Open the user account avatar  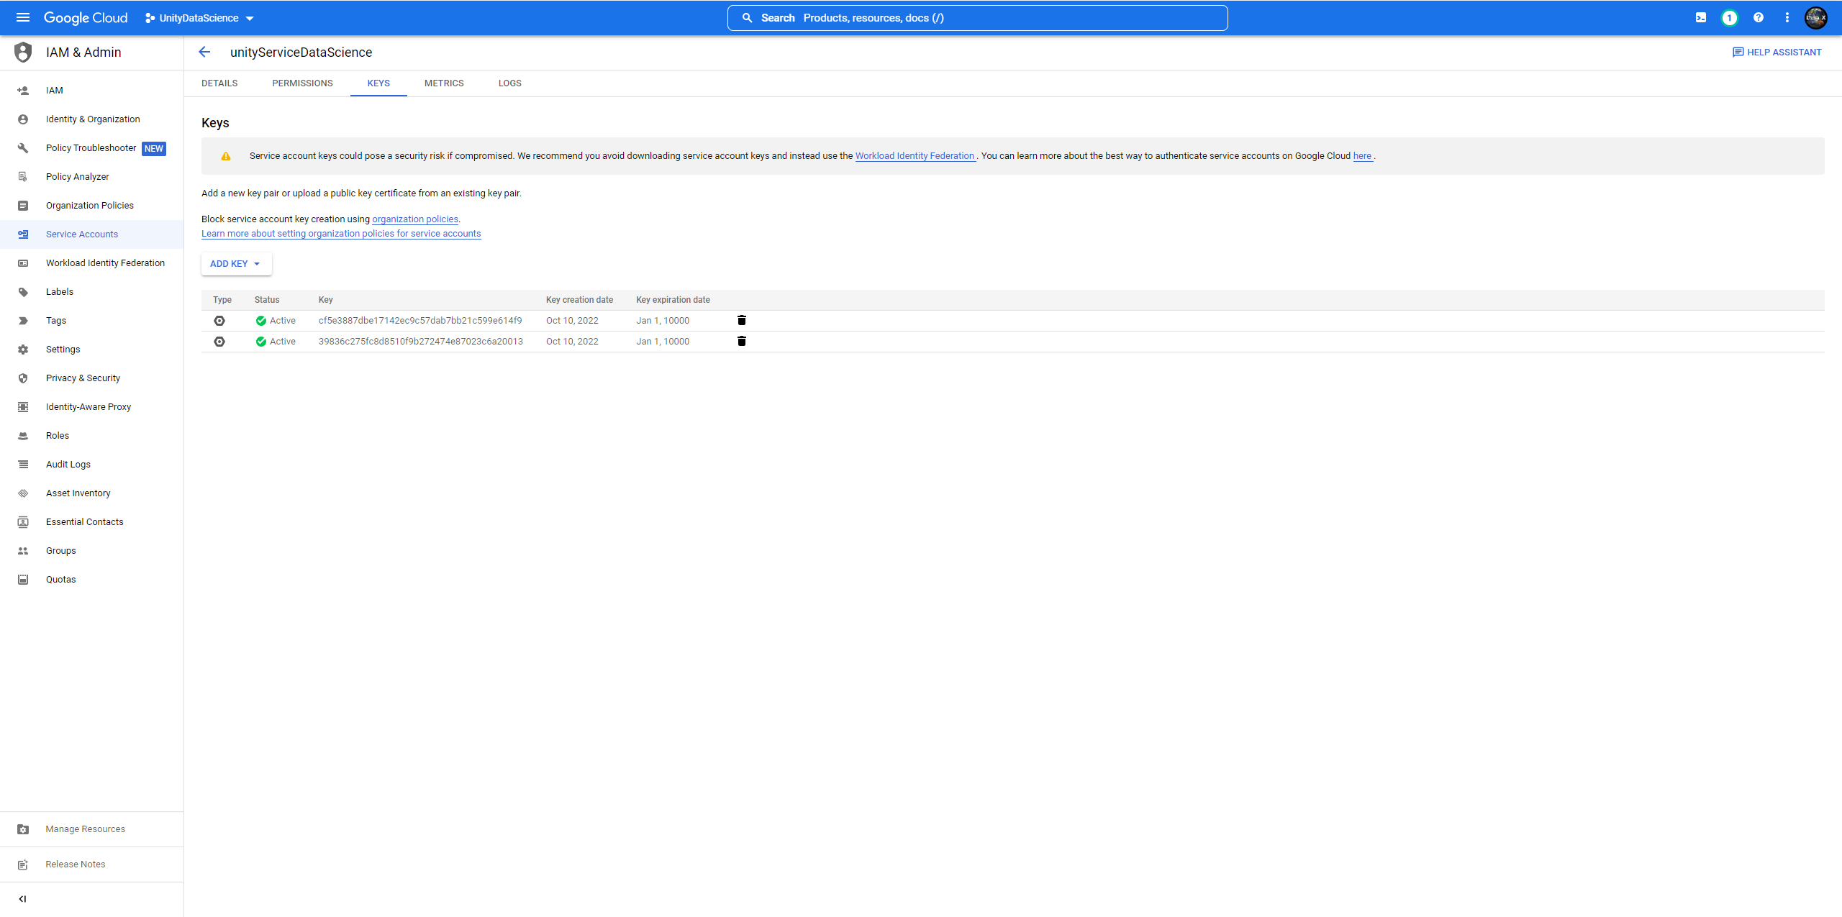(1815, 17)
